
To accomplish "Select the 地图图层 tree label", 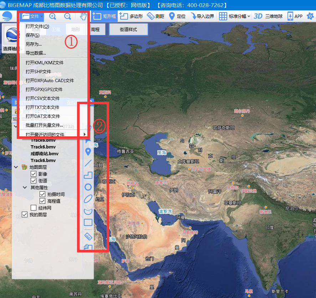I will tap(38, 167).
